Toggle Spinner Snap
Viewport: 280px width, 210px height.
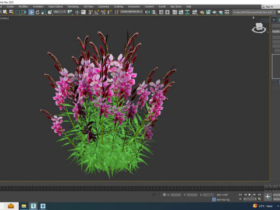click(109, 12)
